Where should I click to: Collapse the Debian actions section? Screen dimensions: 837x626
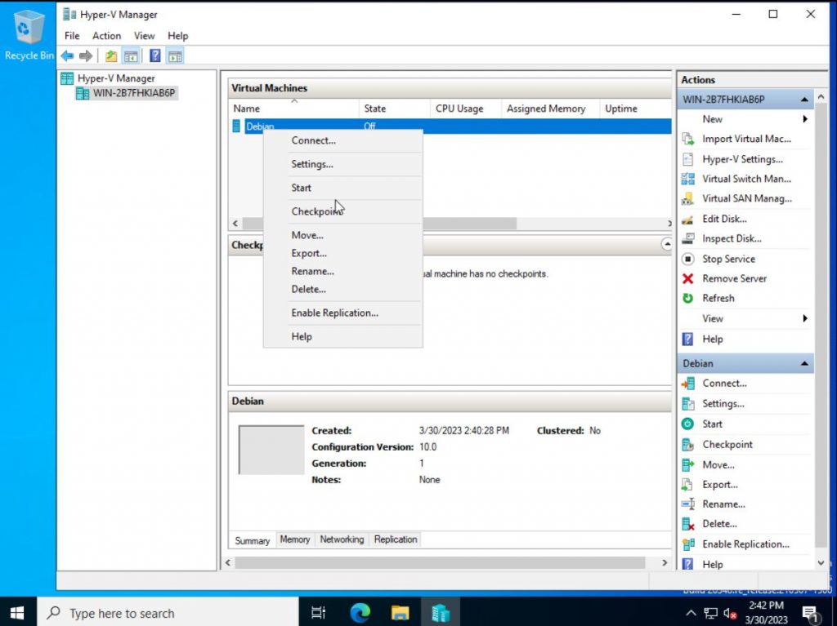(x=804, y=362)
